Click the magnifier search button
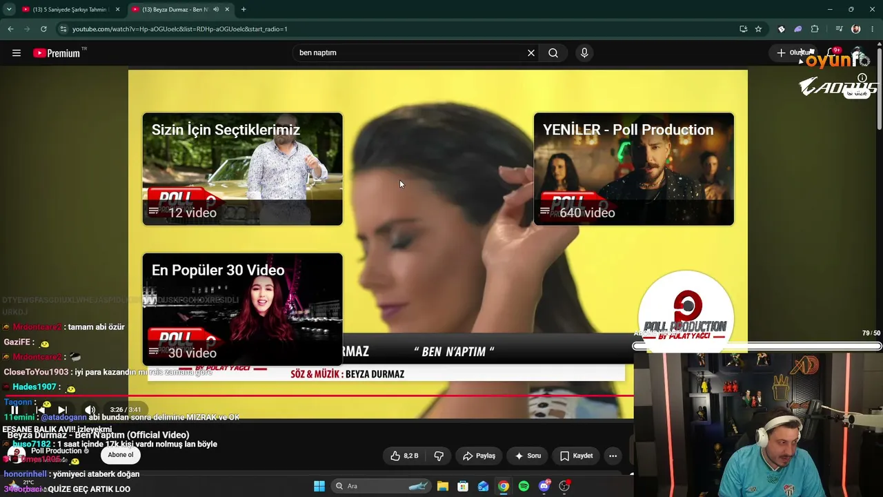Screen dimensions: 883x497 point(553,53)
